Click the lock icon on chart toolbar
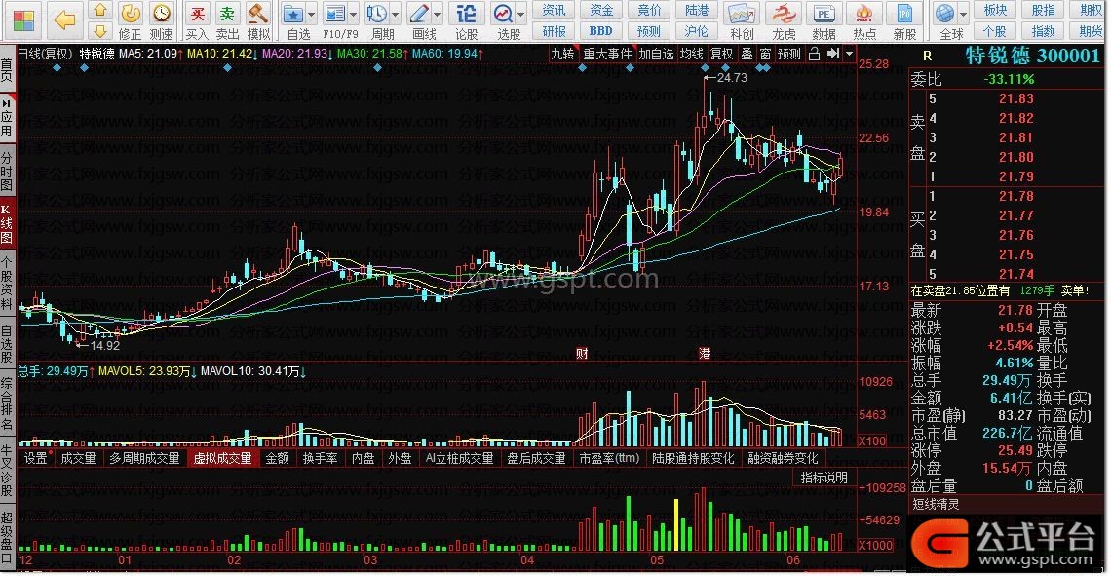Image resolution: width=1111 pixels, height=576 pixels. click(x=814, y=54)
